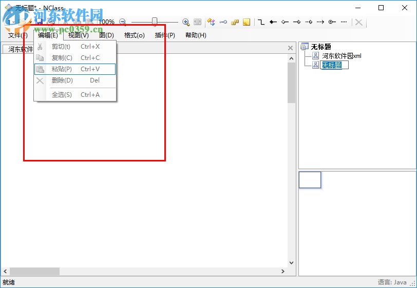Click the horizontal scrollbar thumb
The width and height of the screenshot is (417, 288).
(x=34, y=271)
